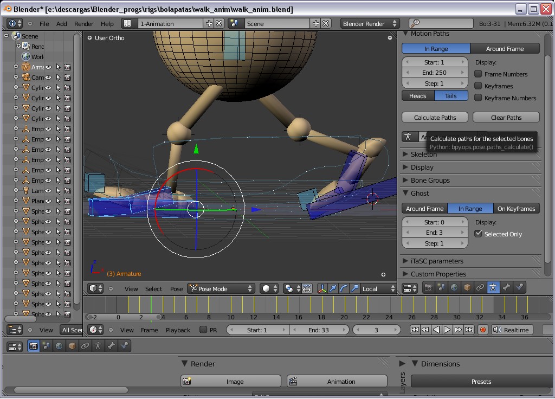Image resolution: width=555 pixels, height=399 pixels.
Task: Open the Local transform orientation dropdown
Action: [x=378, y=288]
